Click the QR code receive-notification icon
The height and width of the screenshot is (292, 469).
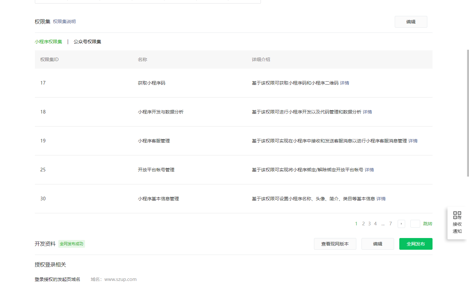(x=457, y=215)
